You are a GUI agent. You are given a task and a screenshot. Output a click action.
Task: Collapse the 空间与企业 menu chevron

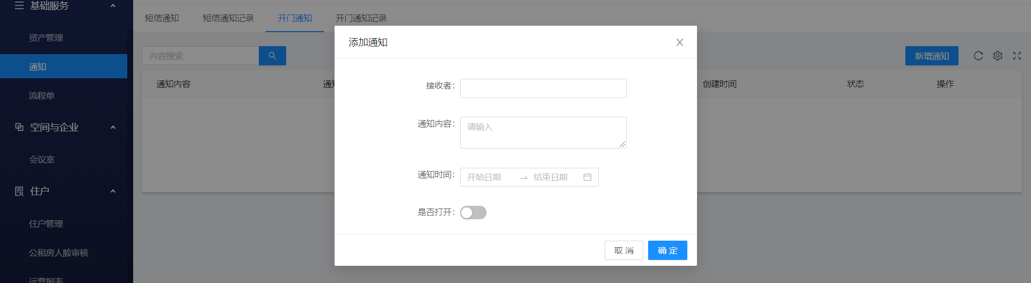(x=113, y=127)
